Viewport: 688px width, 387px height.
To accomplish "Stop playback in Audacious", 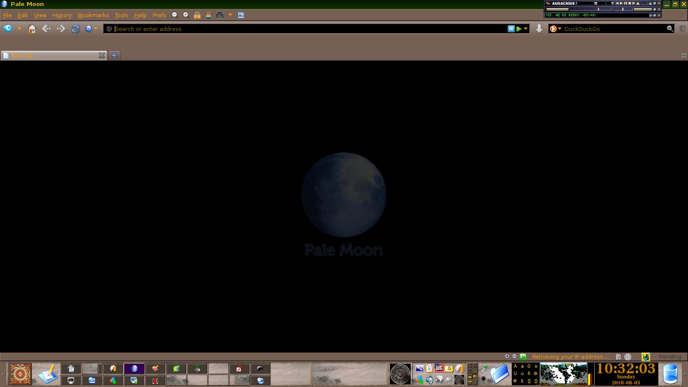I will tap(630, 3).
